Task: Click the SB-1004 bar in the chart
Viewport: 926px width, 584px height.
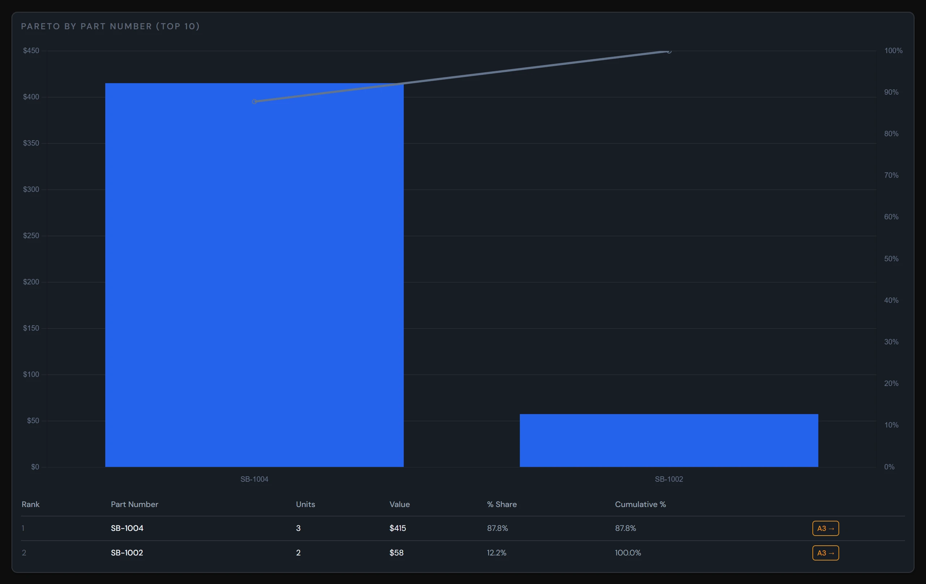Action: click(254, 275)
